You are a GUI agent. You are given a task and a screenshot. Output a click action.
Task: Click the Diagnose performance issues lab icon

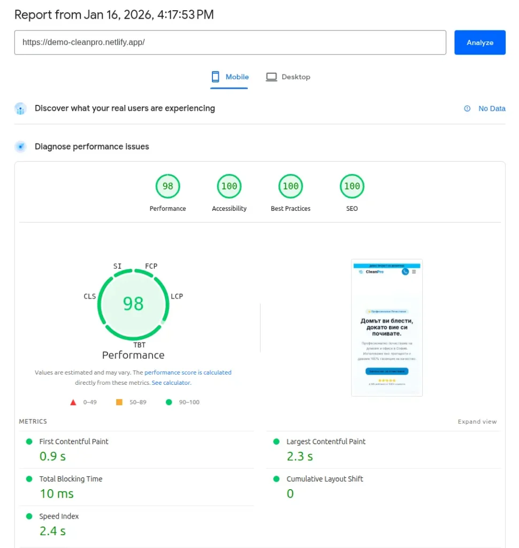tap(20, 146)
